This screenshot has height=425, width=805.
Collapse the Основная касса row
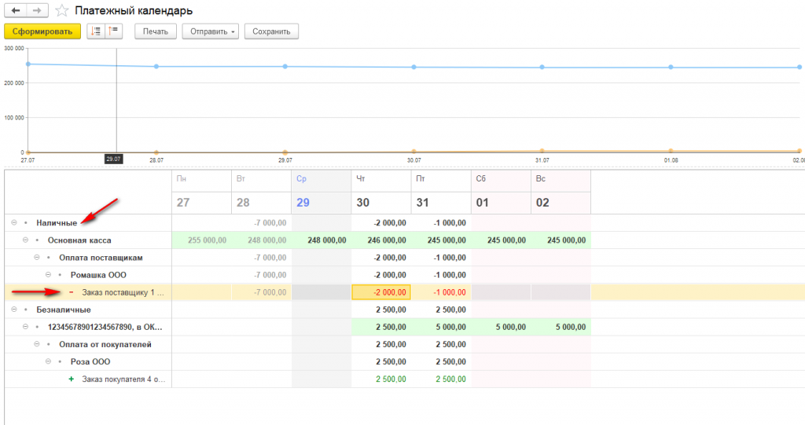point(25,240)
